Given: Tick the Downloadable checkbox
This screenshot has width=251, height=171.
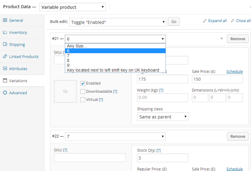Looking at the screenshot, I should coord(83,91).
